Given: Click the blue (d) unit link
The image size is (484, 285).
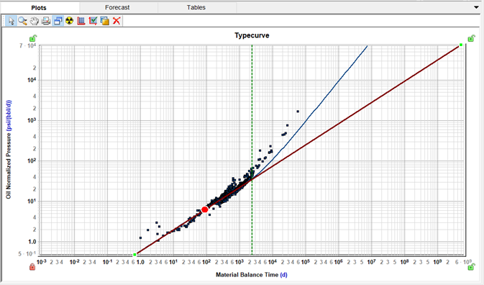Looking at the screenshot, I should (x=283, y=275).
